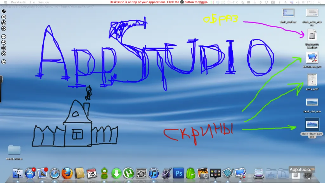Open Finder from the Dock
This screenshot has height=183, width=325.
coord(18,173)
